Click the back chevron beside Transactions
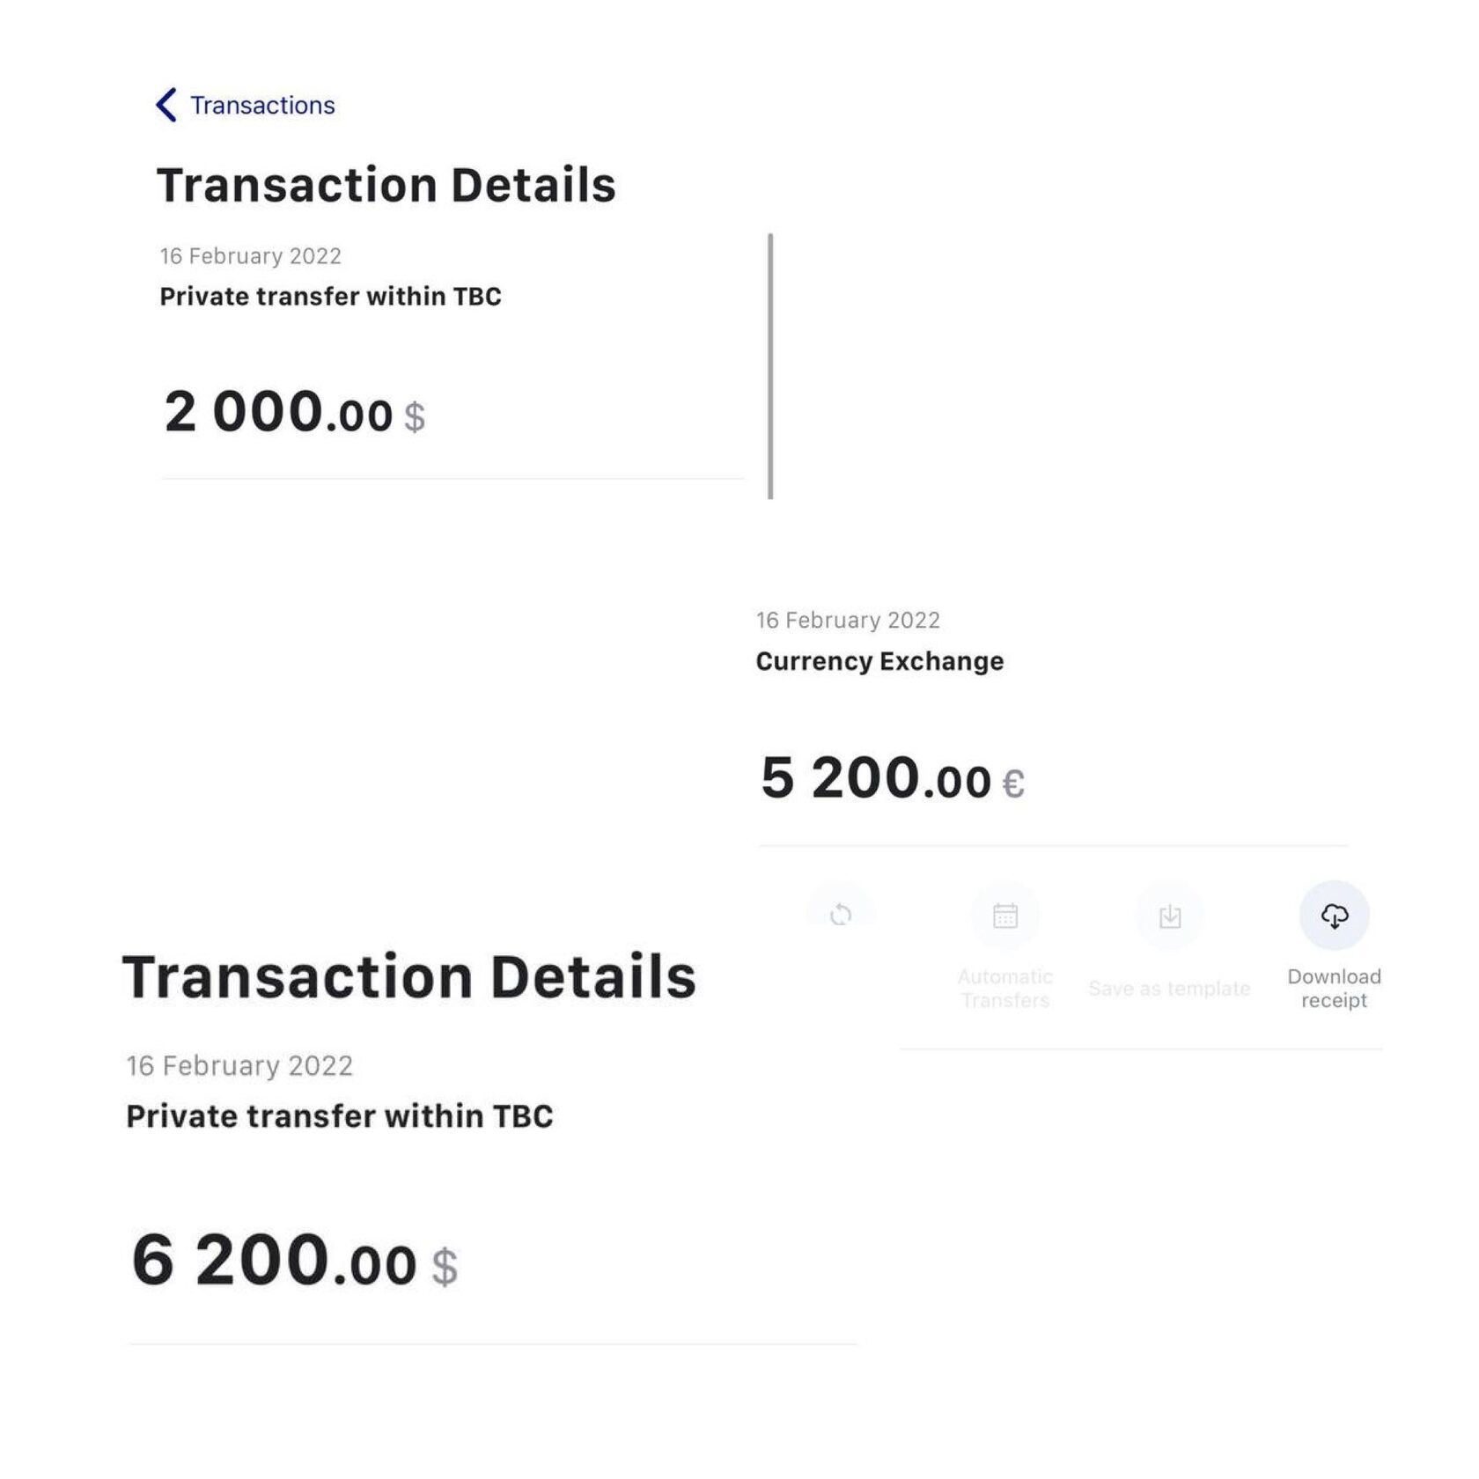 (x=166, y=105)
